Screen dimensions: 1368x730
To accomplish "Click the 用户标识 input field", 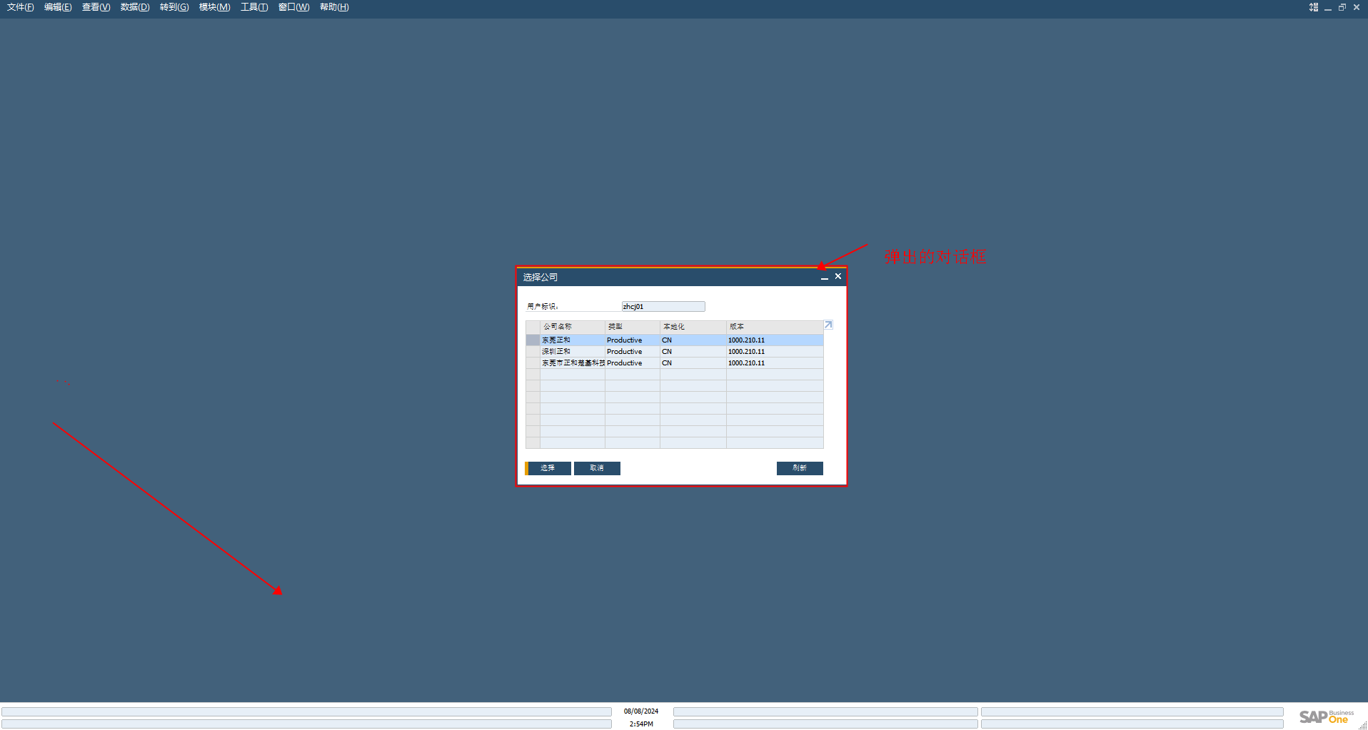I will [663, 306].
